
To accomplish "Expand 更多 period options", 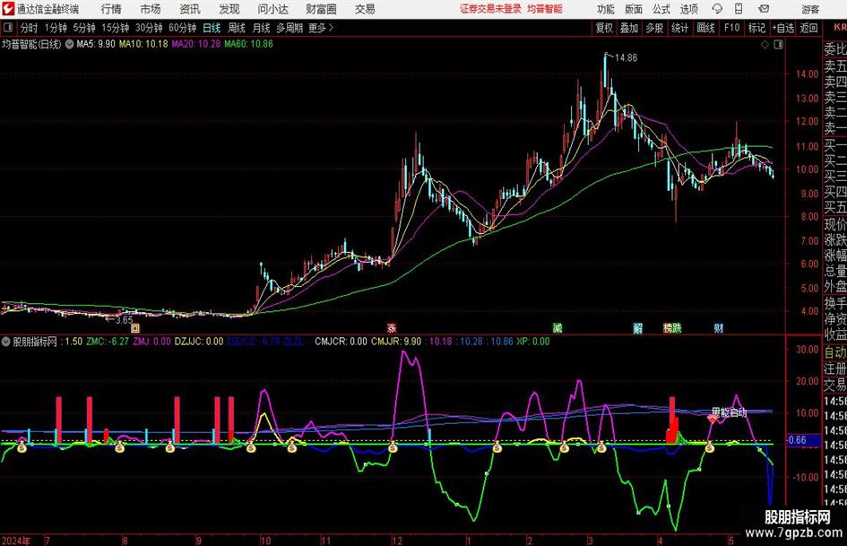I will pos(321,28).
